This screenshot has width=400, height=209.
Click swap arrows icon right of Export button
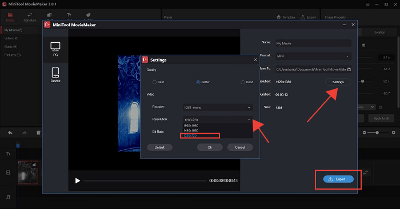click(x=365, y=173)
